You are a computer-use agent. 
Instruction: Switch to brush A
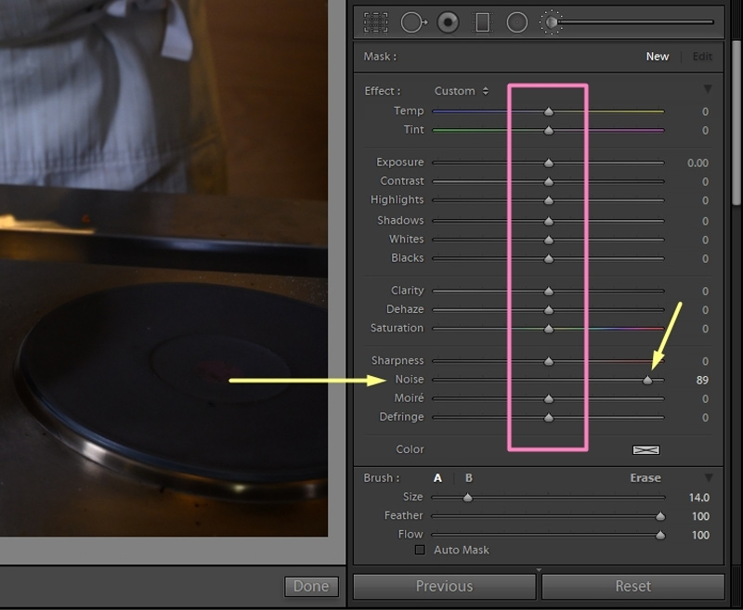[437, 478]
